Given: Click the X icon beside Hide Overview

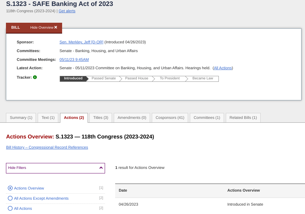Looking at the screenshot, I should (56, 27).
